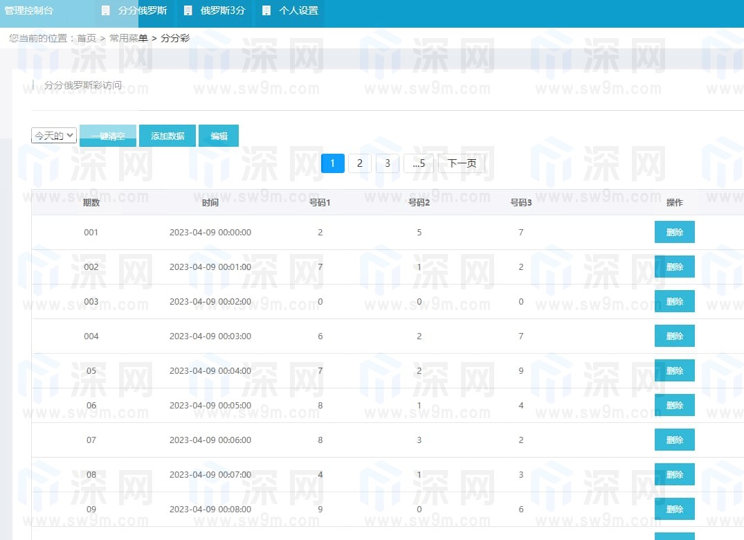Screen dimensions: 744x540
Task: Open the 今天的 date filter dropdown
Action: click(54, 136)
